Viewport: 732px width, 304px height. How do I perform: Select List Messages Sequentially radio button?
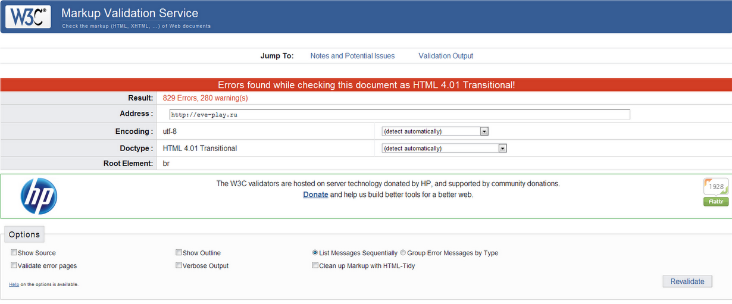pyautogui.click(x=315, y=253)
